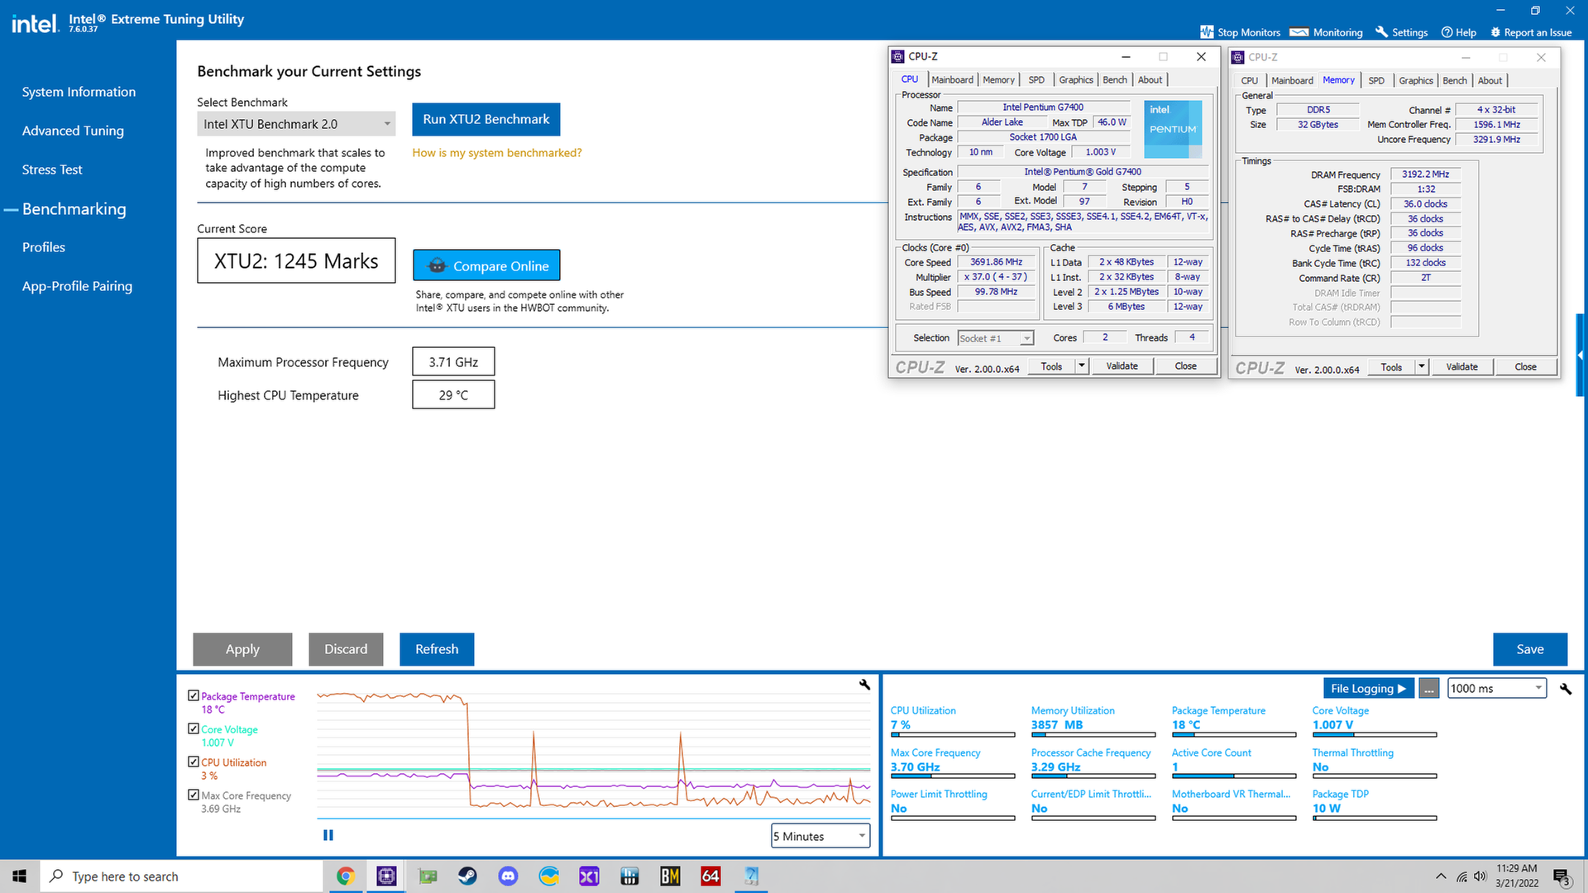
Task: Click the taskbar clock showing 11:29 AM
Action: pos(1517,876)
